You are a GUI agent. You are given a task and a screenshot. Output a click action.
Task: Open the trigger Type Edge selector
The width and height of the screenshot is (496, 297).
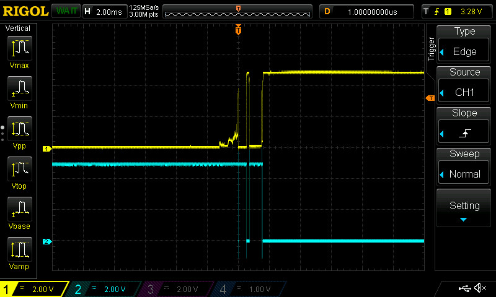pyautogui.click(x=464, y=45)
